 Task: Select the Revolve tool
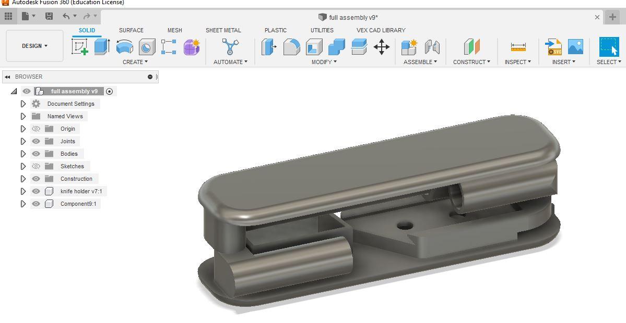tap(125, 46)
